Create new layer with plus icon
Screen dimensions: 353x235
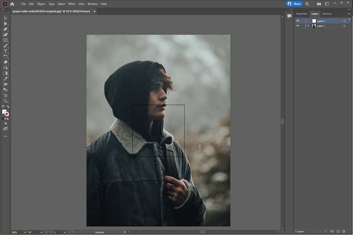click(x=338, y=231)
